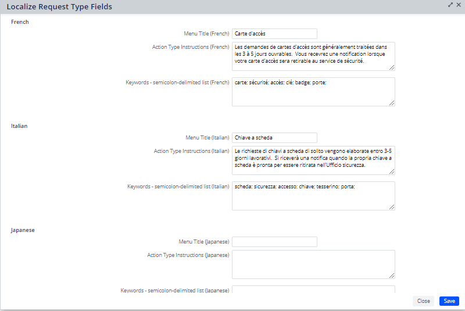The image size is (465, 311).
Task: Click the French keywords text area
Action: [x=313, y=92]
